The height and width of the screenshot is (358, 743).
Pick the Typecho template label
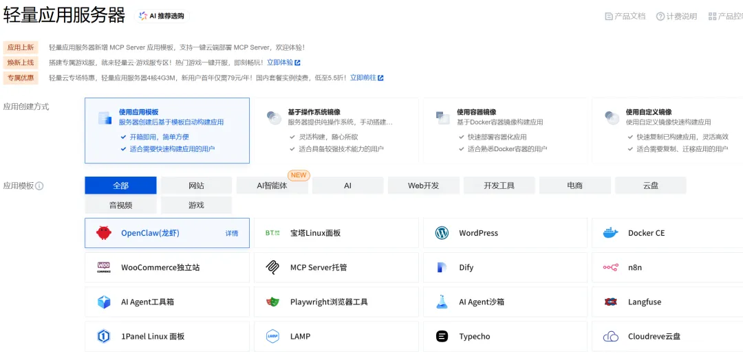474,337
